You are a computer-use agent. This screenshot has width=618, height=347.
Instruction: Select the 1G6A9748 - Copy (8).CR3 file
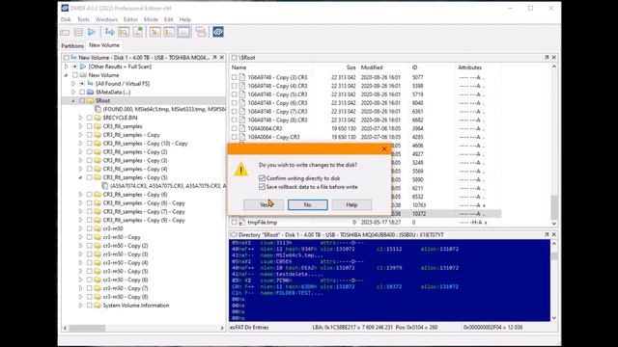(277, 120)
